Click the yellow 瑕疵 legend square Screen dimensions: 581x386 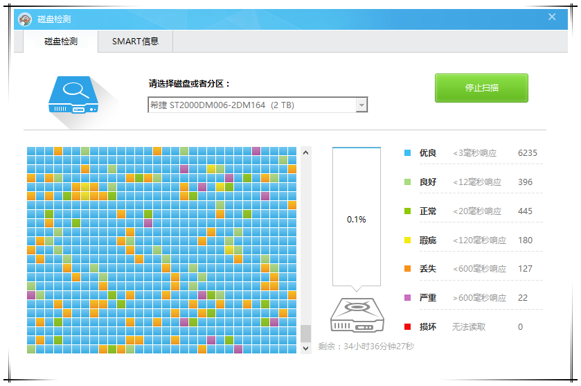(x=407, y=240)
